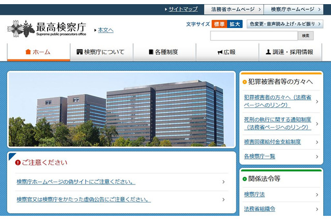Click the triangle arrow before サイトマップ
Image resolution: width=331 pixels, height=220 pixels.
[166, 9]
